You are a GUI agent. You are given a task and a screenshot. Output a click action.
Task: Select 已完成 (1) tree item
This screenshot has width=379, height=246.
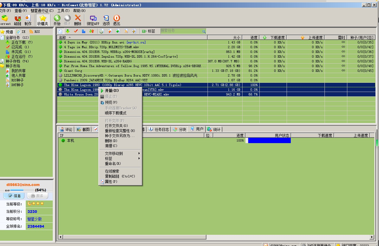click(x=20, y=47)
